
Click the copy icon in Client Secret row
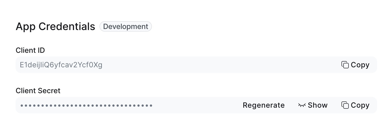click(x=345, y=105)
